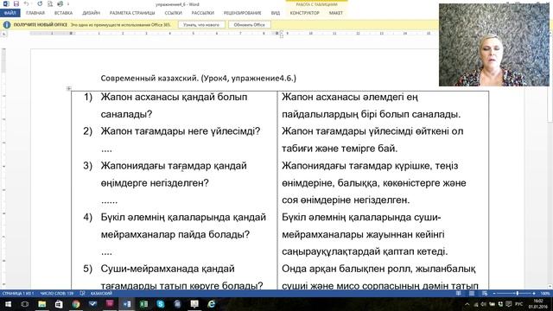
Task: Click the text 'Суши-мейрамханада қандай'
Action: pyautogui.click(x=168, y=269)
